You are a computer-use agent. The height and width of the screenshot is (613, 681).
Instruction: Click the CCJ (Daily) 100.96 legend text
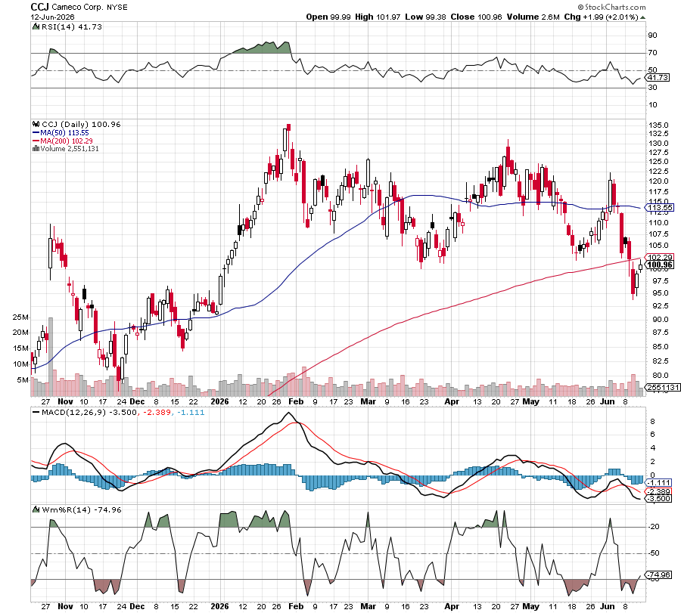click(x=81, y=125)
